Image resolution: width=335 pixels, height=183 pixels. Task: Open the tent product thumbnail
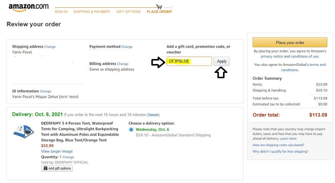pos(23,132)
